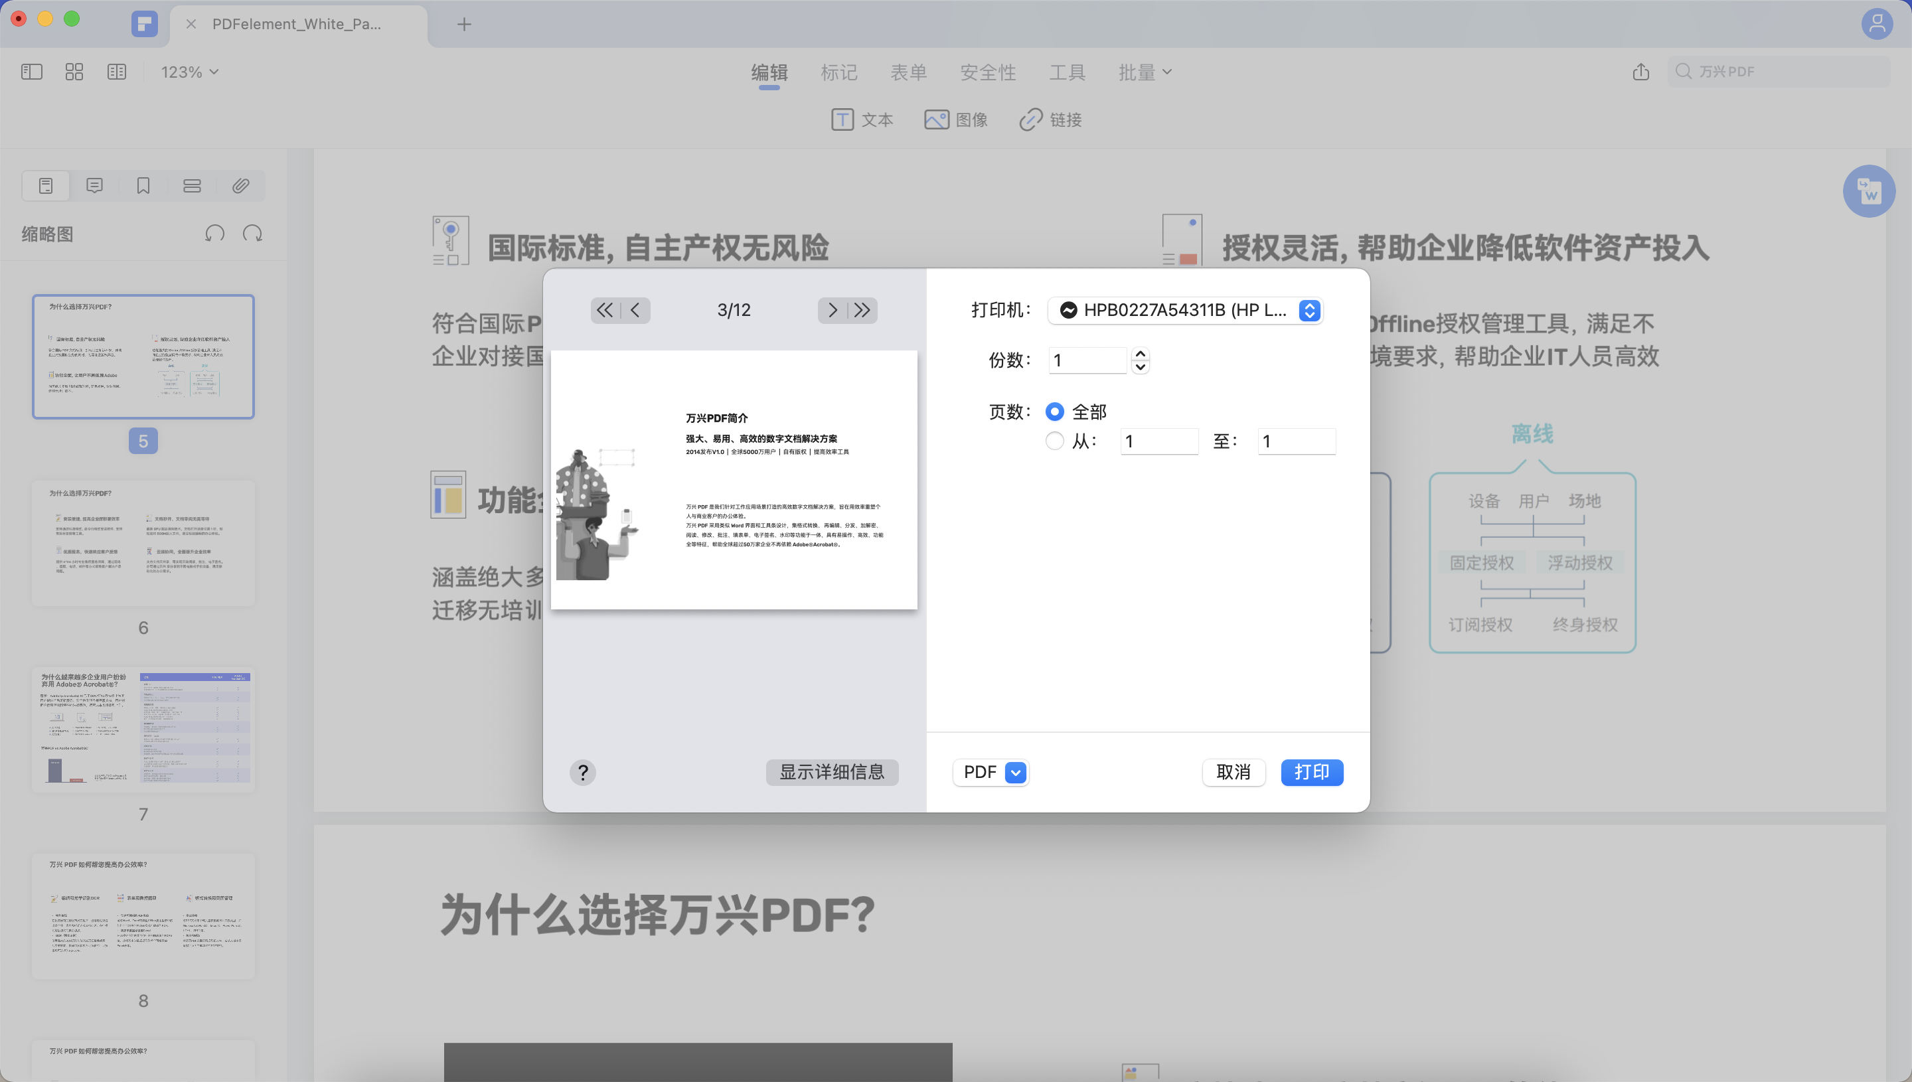Select the 全部 pages radio button

(1054, 410)
